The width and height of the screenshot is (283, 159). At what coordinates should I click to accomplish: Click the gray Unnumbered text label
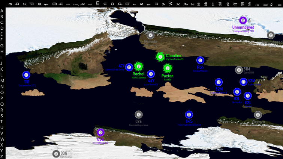click(272, 42)
